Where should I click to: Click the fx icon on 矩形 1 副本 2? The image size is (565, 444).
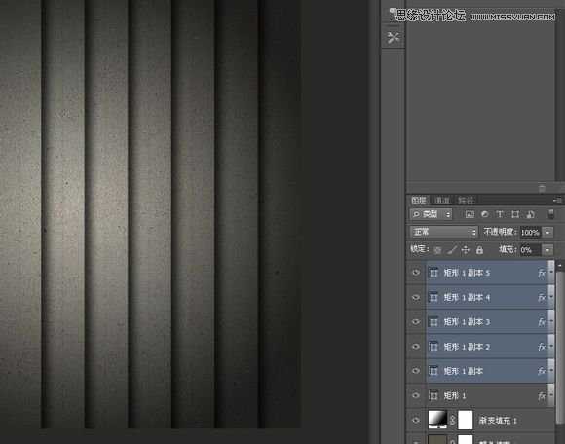[542, 347]
